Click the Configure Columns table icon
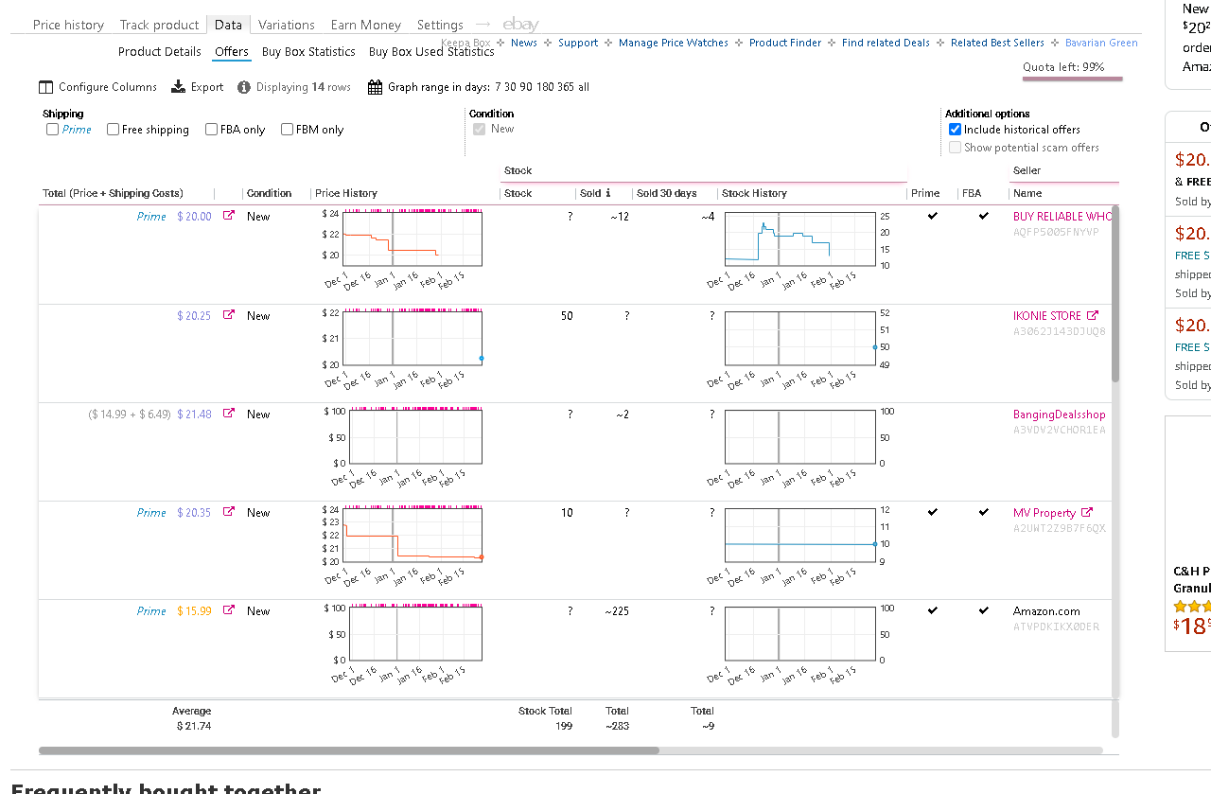This screenshot has width=1211, height=794. (45, 87)
